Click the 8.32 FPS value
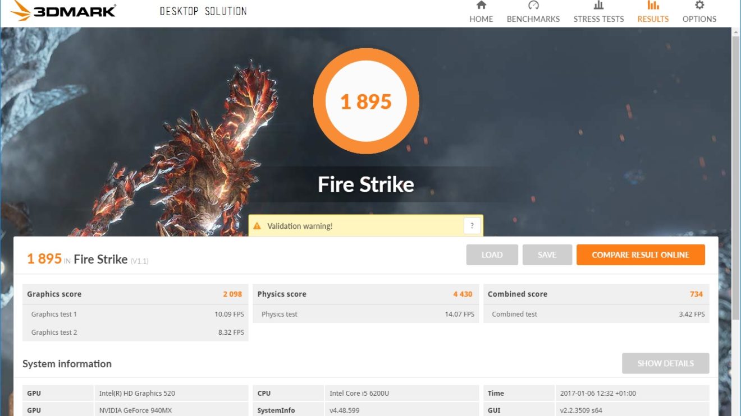This screenshot has width=741, height=416. tap(231, 332)
